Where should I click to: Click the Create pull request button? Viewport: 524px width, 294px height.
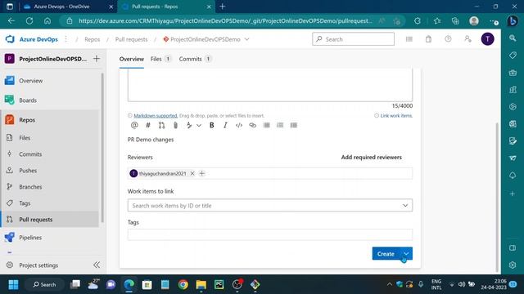coord(386,254)
